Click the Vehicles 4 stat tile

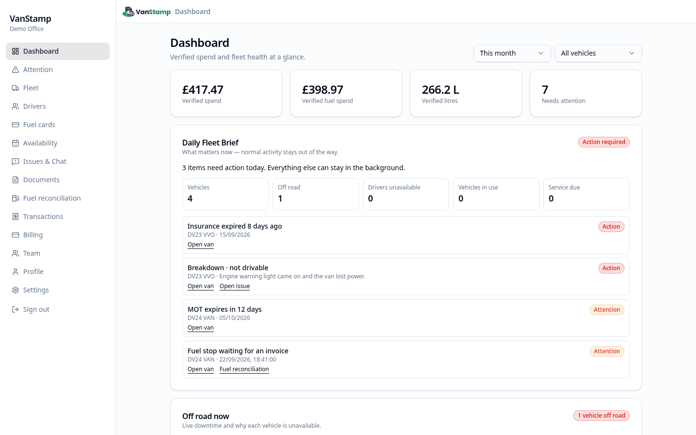tap(225, 194)
